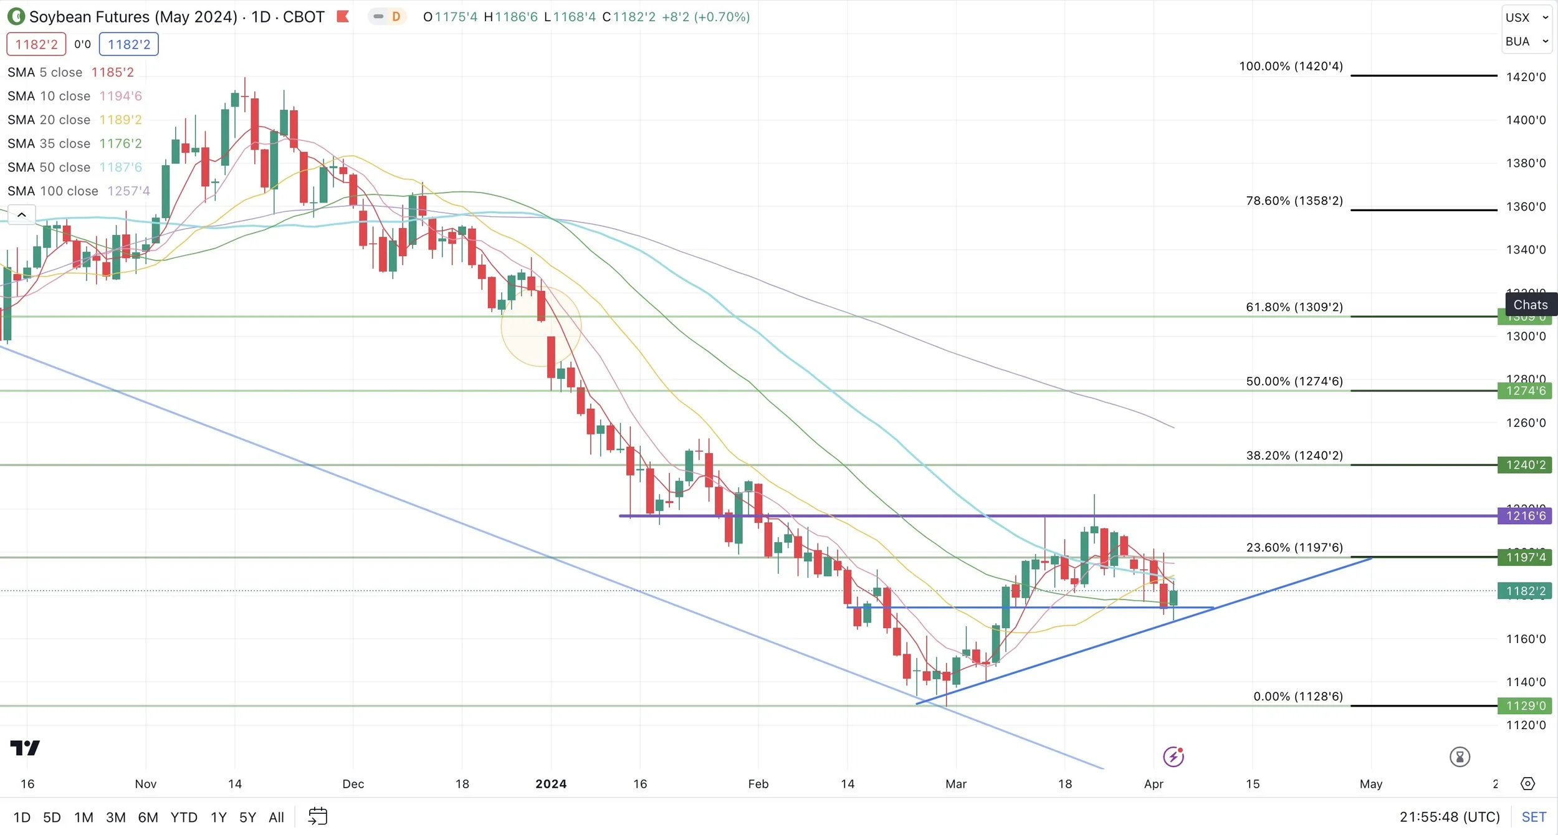Image resolution: width=1558 pixels, height=835 pixels.
Task: Click the SET session button
Action: pyautogui.click(x=1534, y=817)
